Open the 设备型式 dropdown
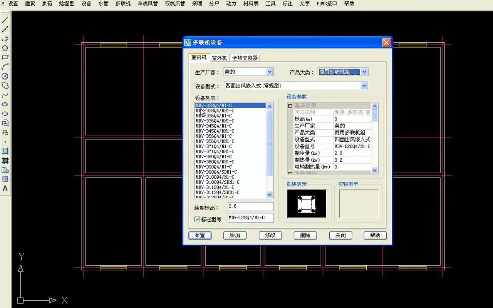The height and width of the screenshot is (308, 493). pyautogui.click(x=364, y=86)
